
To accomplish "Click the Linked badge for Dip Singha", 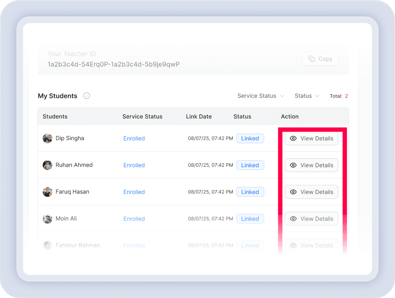I will pos(250,138).
